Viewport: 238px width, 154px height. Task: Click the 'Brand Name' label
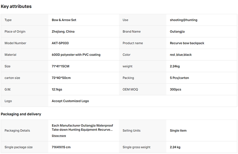coord(131,32)
